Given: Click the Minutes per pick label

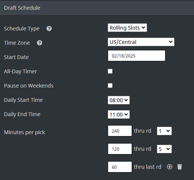Looking at the screenshot, I should [24, 132].
